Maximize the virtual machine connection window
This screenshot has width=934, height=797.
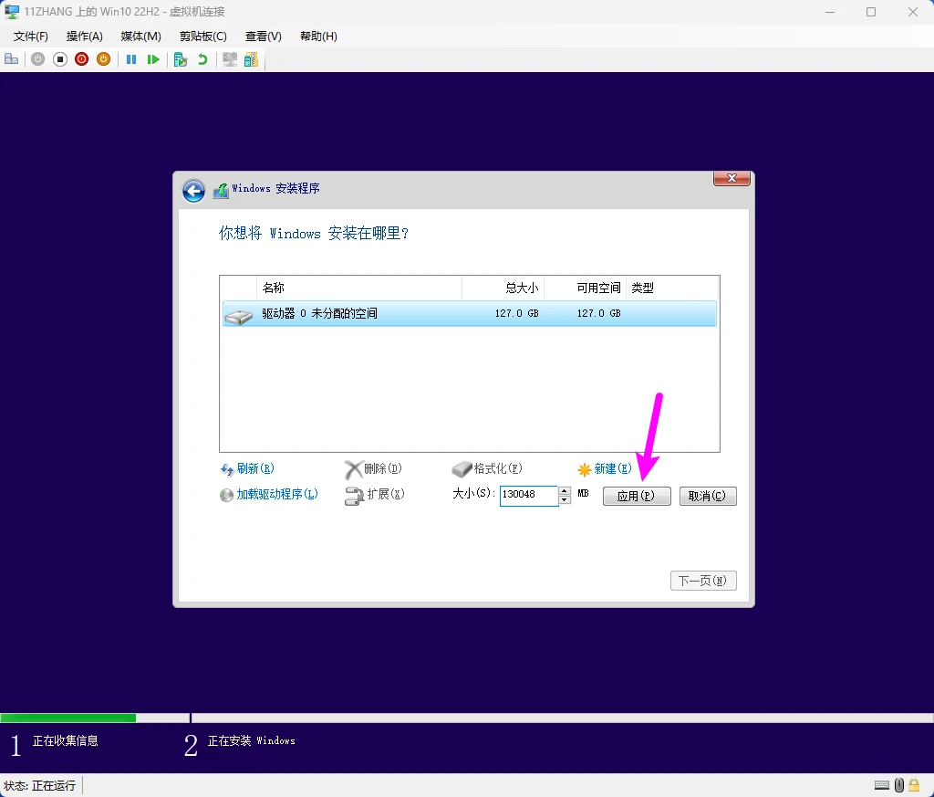871,12
